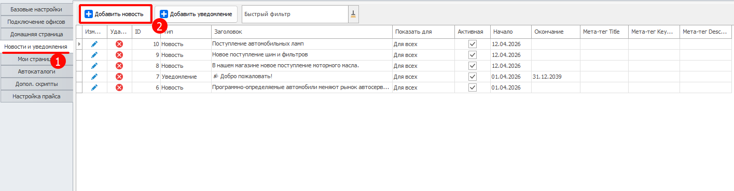Delete the notification with ID 7
The height and width of the screenshot is (191, 734).
tap(119, 77)
